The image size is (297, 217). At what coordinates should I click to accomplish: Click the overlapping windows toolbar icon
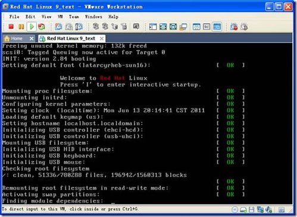pos(183,27)
